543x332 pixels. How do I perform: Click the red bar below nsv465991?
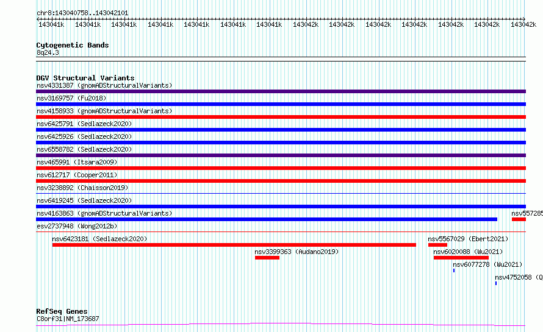(x=281, y=168)
